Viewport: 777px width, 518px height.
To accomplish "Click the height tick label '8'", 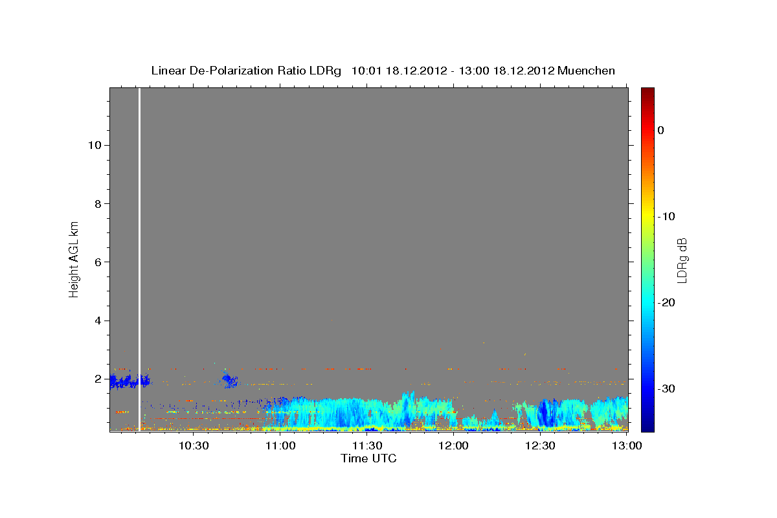I will [96, 204].
